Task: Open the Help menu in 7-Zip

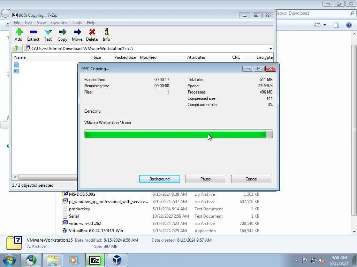Action: tap(91, 23)
